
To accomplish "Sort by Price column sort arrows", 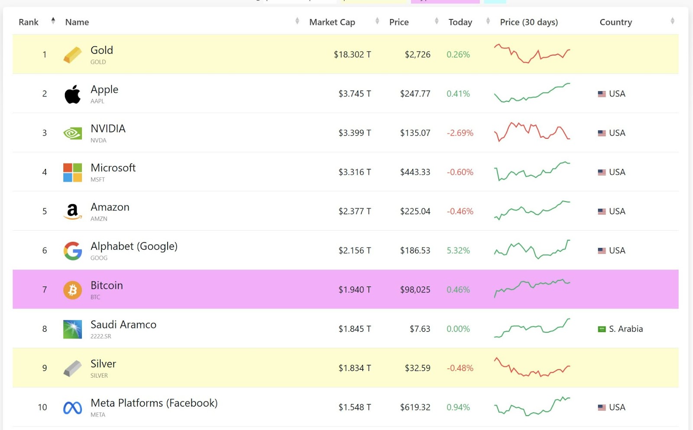I will [x=437, y=21].
